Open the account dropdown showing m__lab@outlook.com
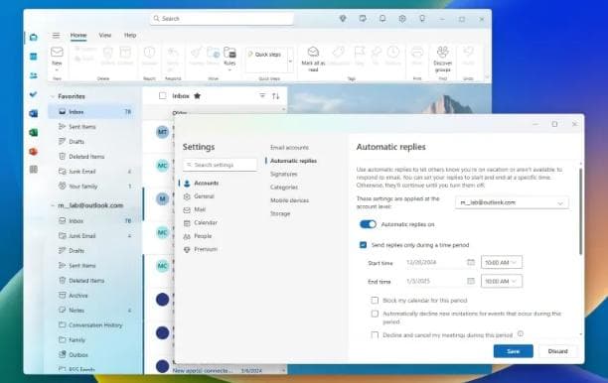The width and height of the screenshot is (608, 383). [512, 202]
